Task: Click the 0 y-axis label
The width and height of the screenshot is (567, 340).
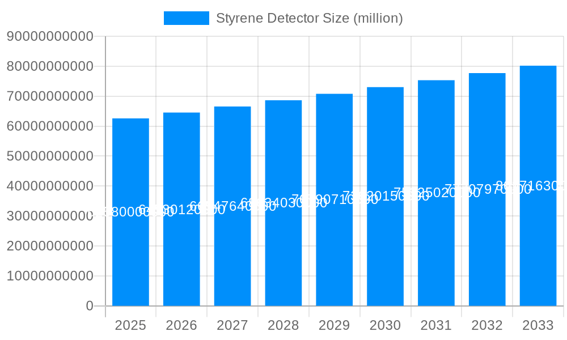Action: [89, 305]
